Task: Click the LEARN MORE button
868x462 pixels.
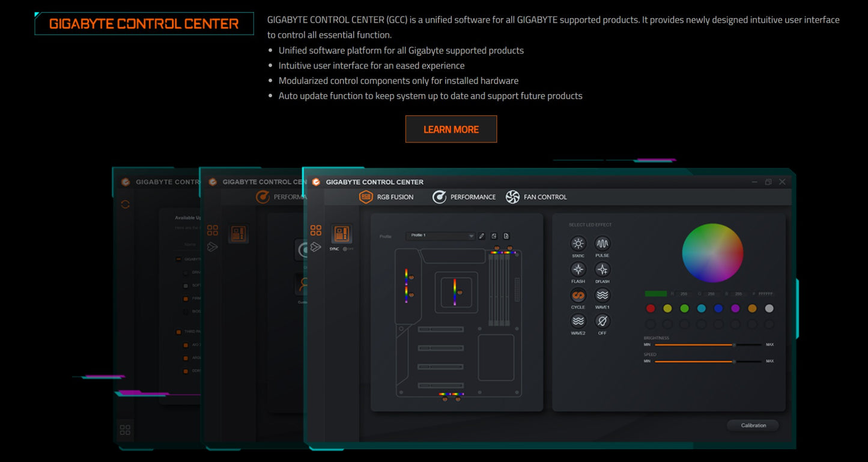Action: tap(451, 129)
